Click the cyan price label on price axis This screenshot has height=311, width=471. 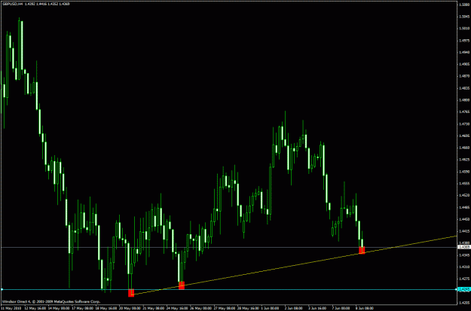coord(464,289)
